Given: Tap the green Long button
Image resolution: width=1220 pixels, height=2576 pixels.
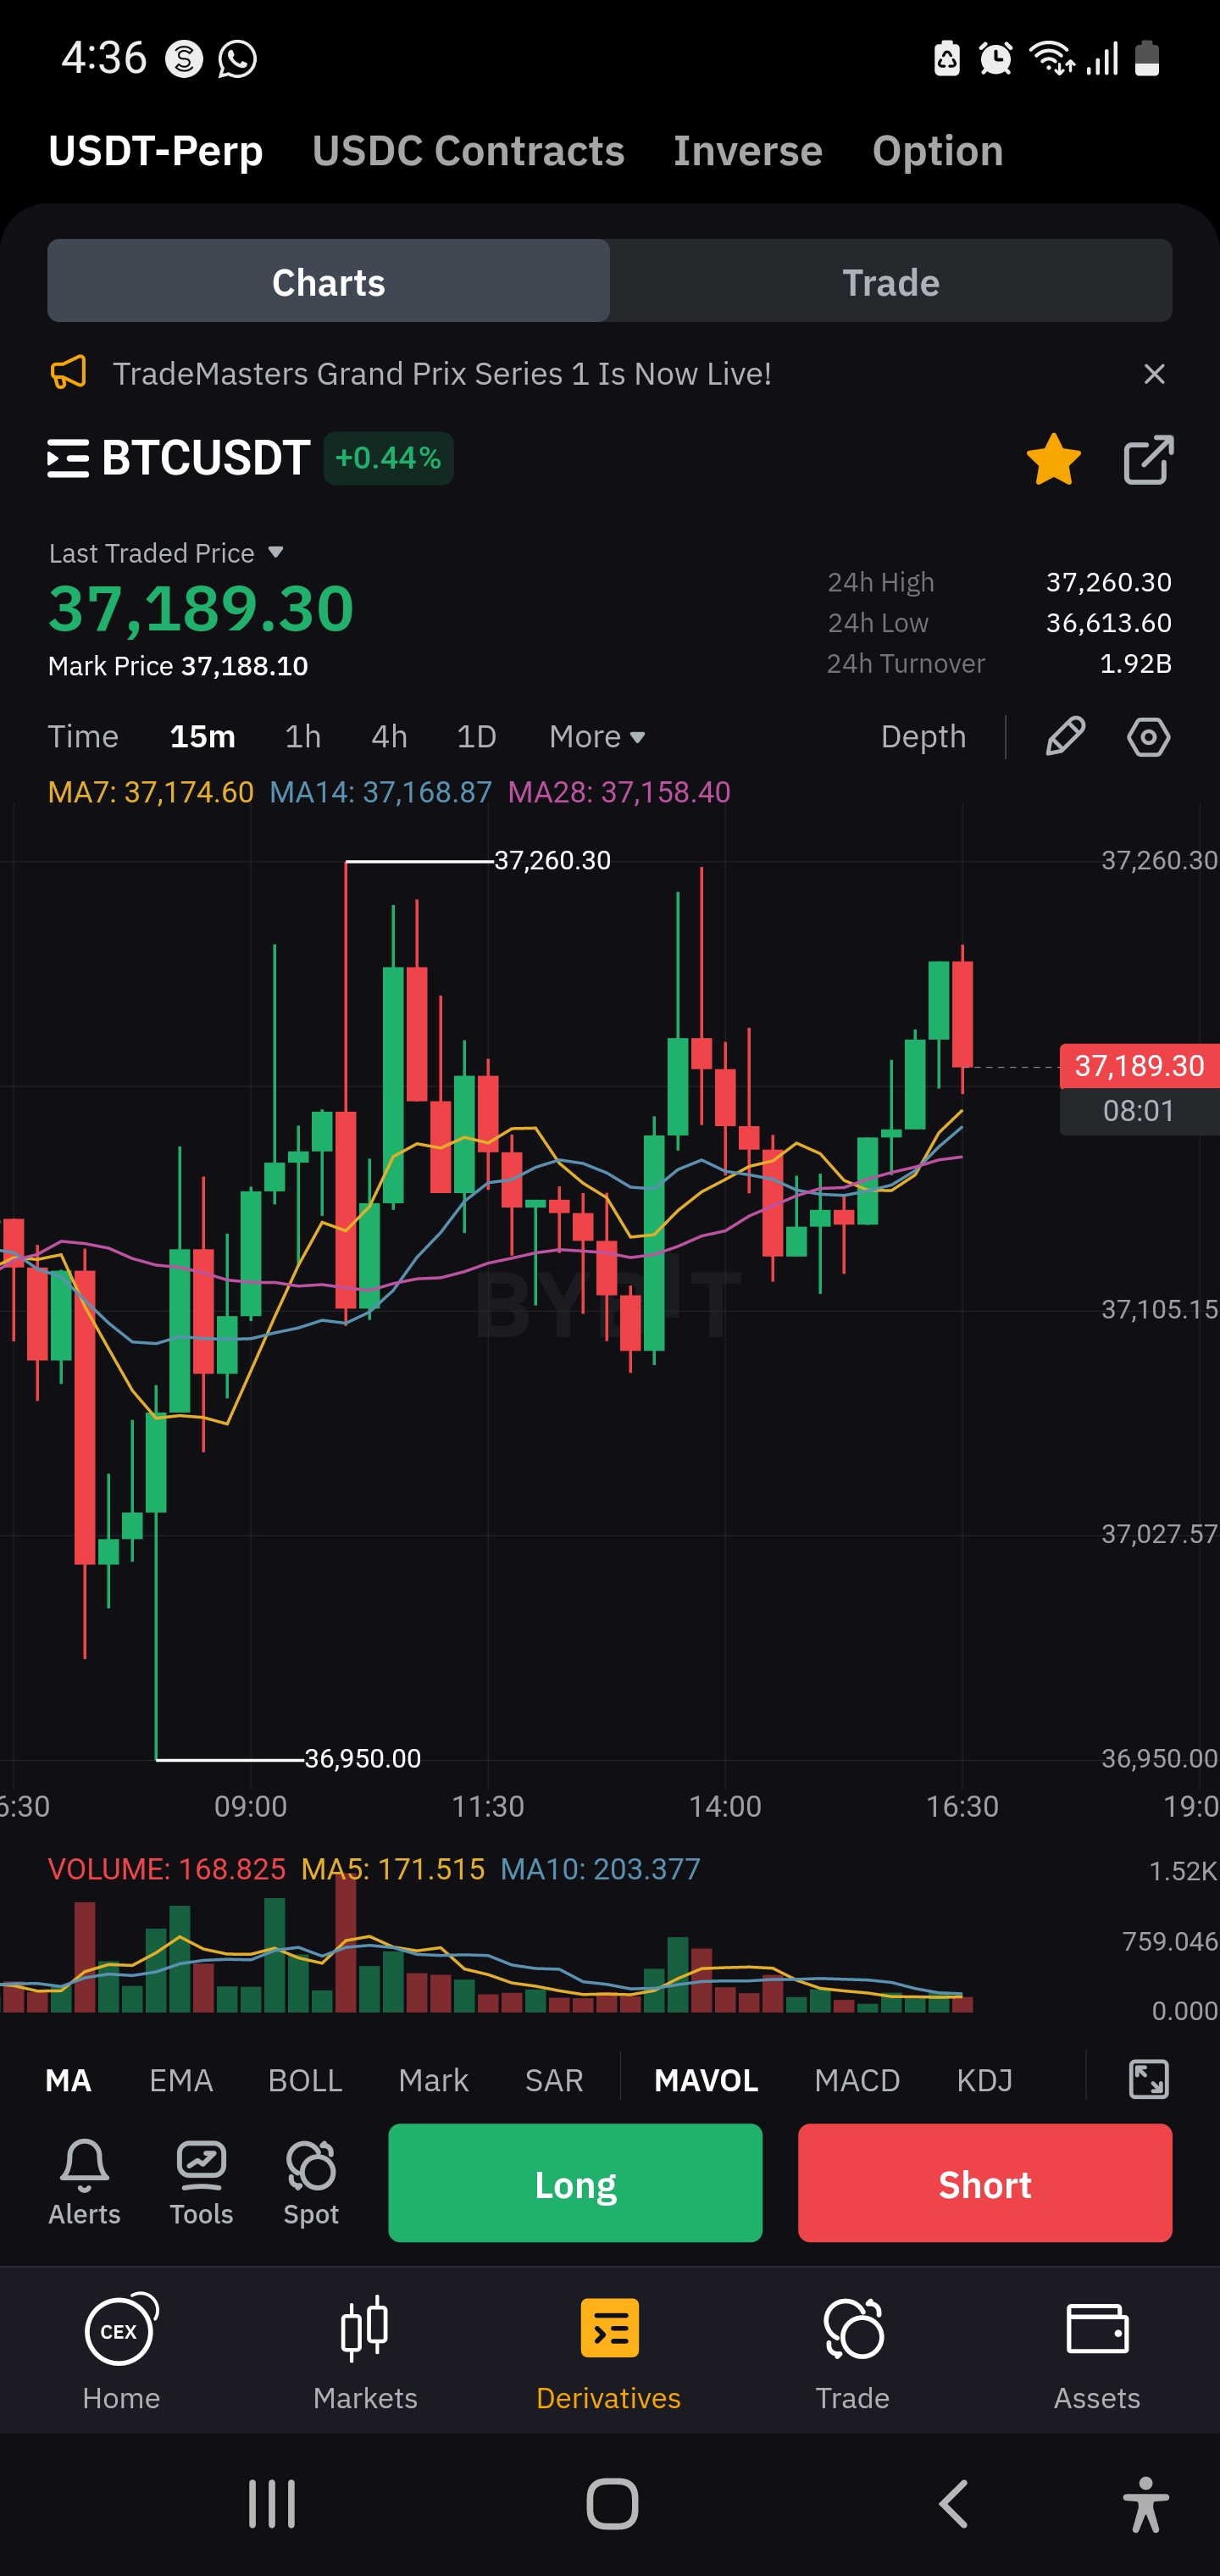Looking at the screenshot, I should 575,2183.
